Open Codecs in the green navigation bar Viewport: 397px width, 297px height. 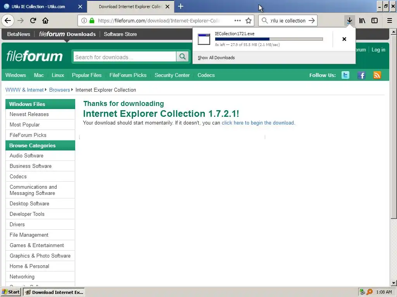[206, 75]
